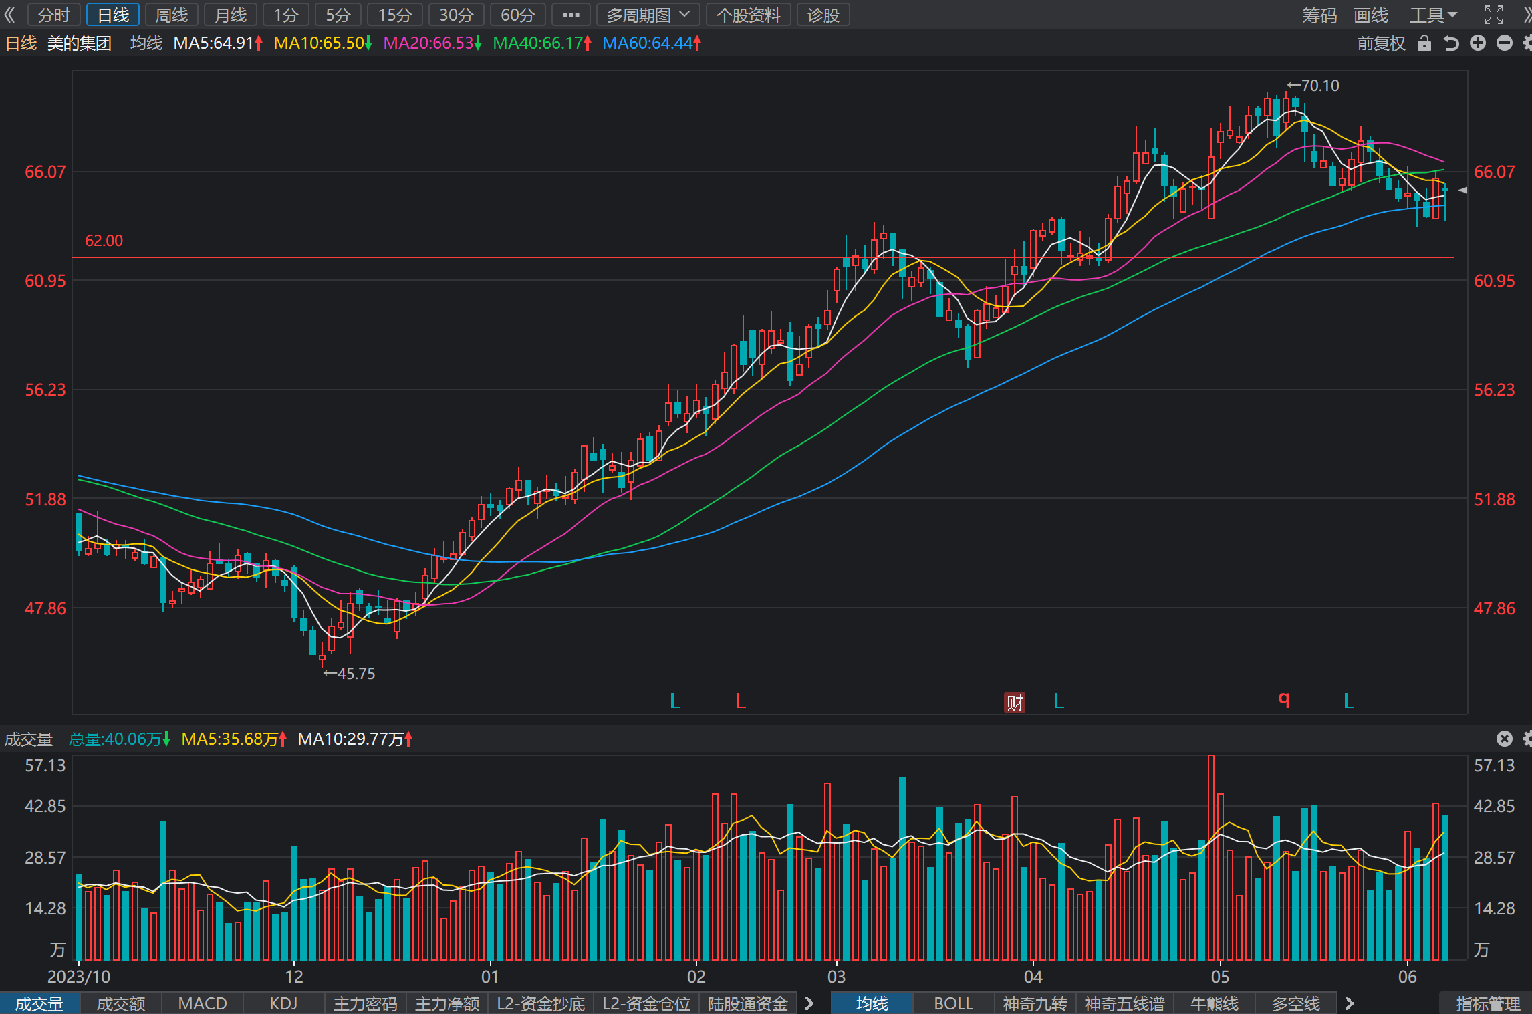
Task: Expand the right panel with double chevron
Action: pyautogui.click(x=1527, y=15)
